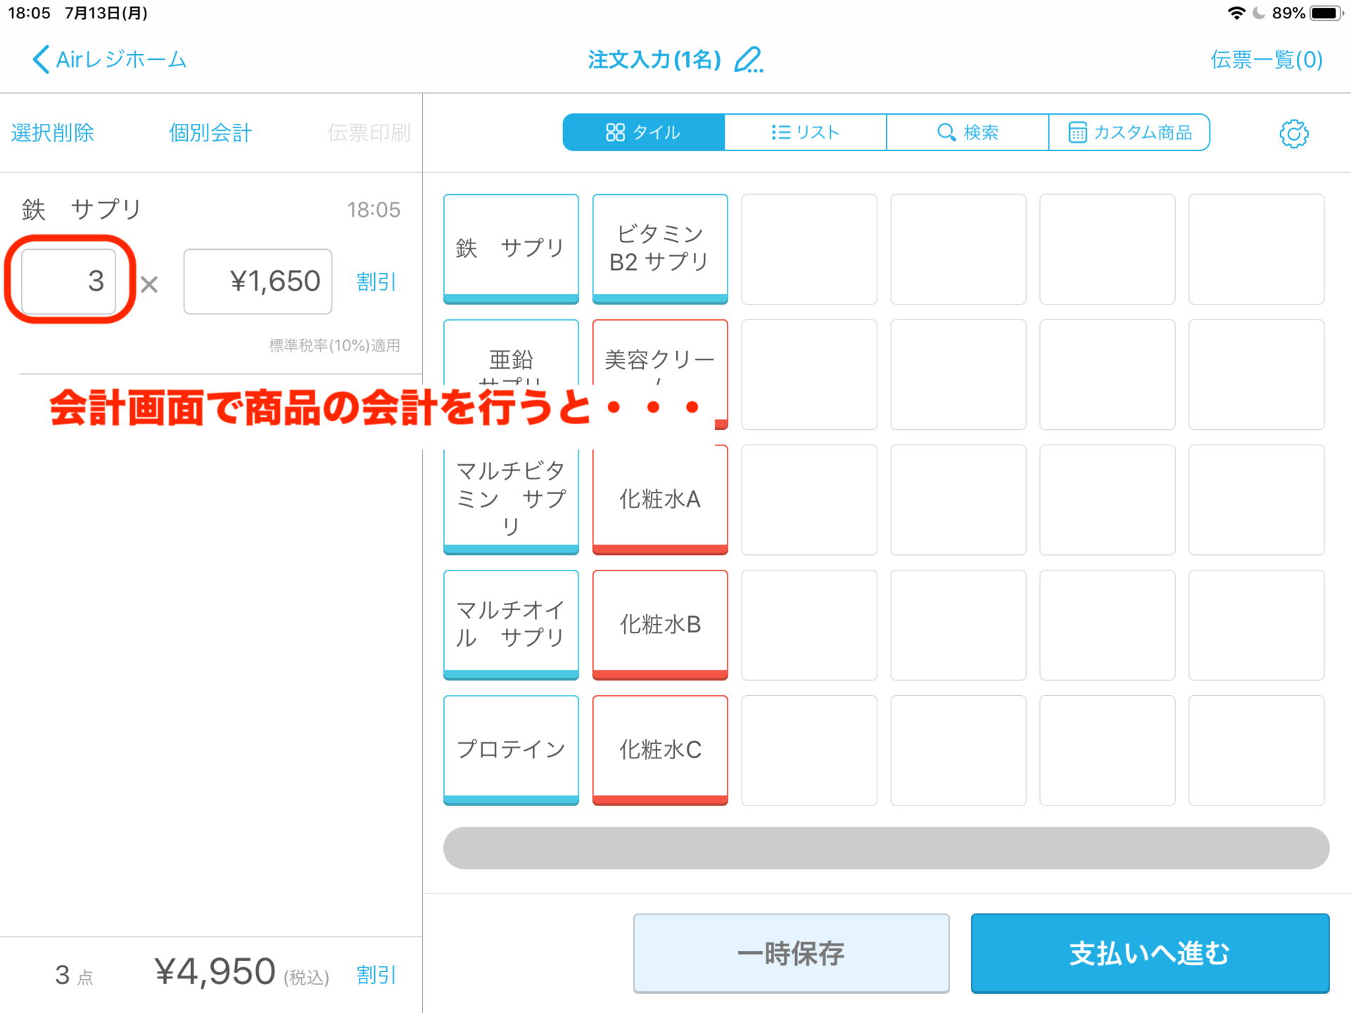Select the 化粧水C tile

click(660, 750)
